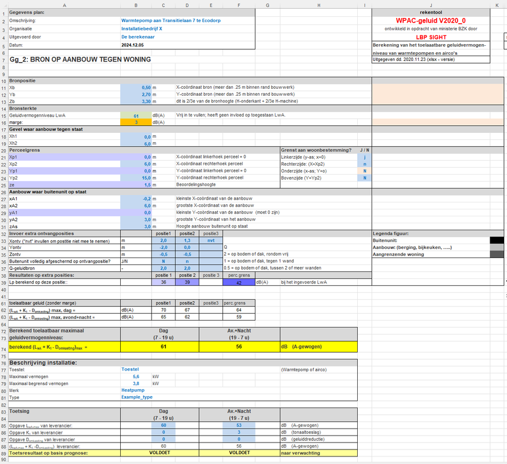Select the ze value 1,5
Viewport: 507px width, 464px height.
tap(136, 185)
